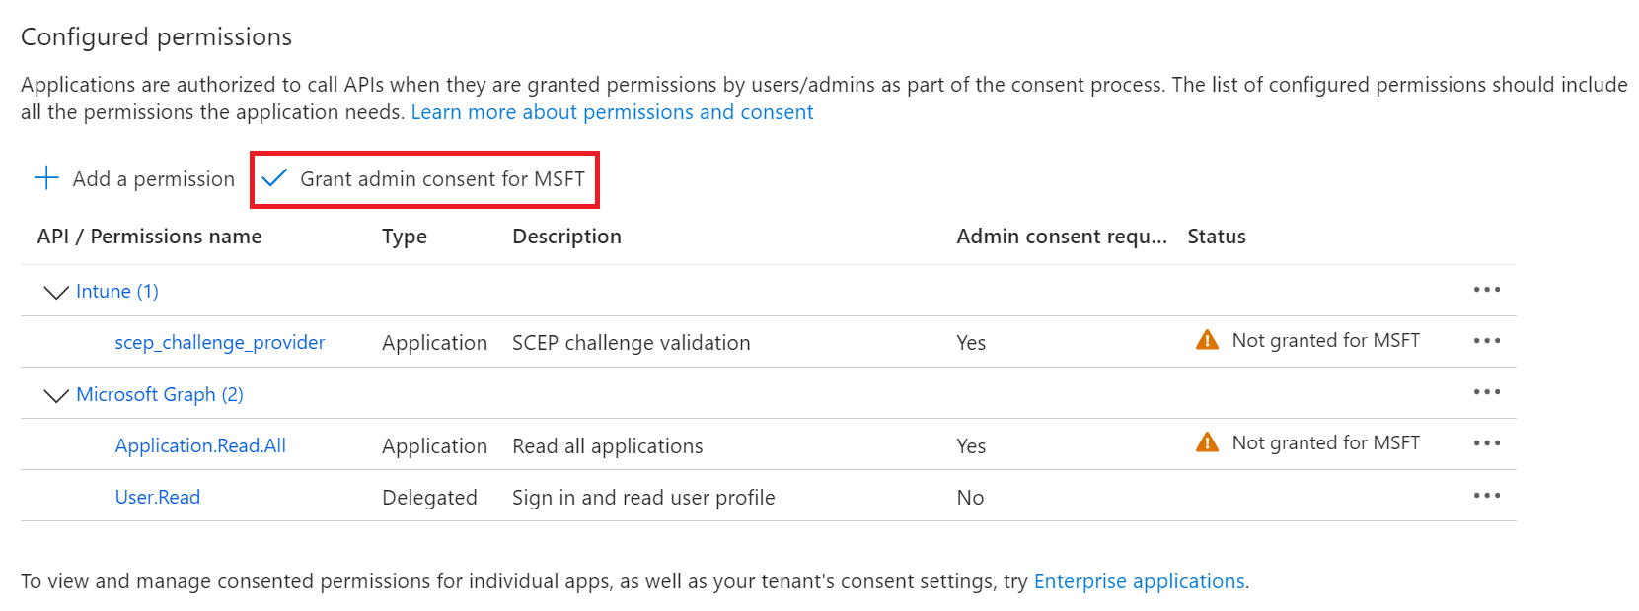
Task: Open the User.Read permission link
Action: pos(157,498)
